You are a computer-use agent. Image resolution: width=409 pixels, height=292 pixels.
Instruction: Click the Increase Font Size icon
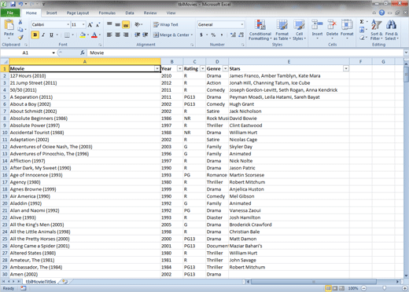tap(90, 25)
